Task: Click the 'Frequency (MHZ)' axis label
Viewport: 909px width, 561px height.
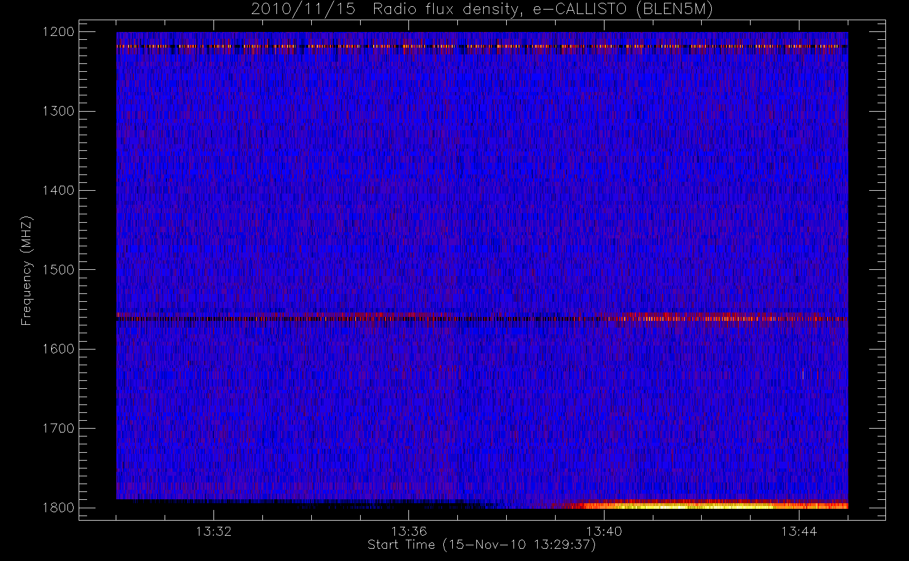Action: coord(26,270)
